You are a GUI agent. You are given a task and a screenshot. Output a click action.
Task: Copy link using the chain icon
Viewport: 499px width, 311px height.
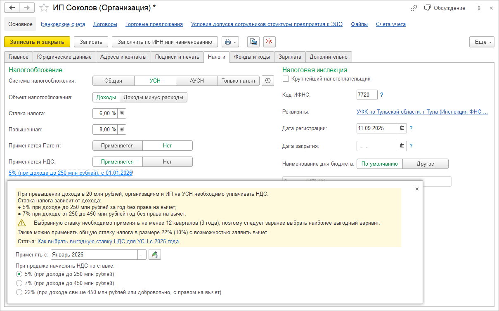click(414, 8)
